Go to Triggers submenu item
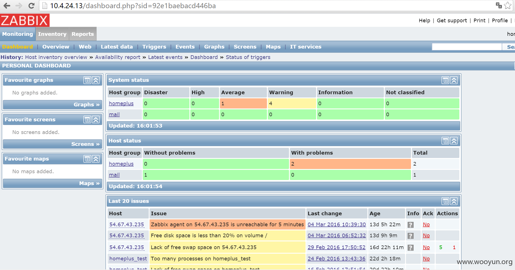Viewport: 515px width, 270px height. tap(154, 47)
